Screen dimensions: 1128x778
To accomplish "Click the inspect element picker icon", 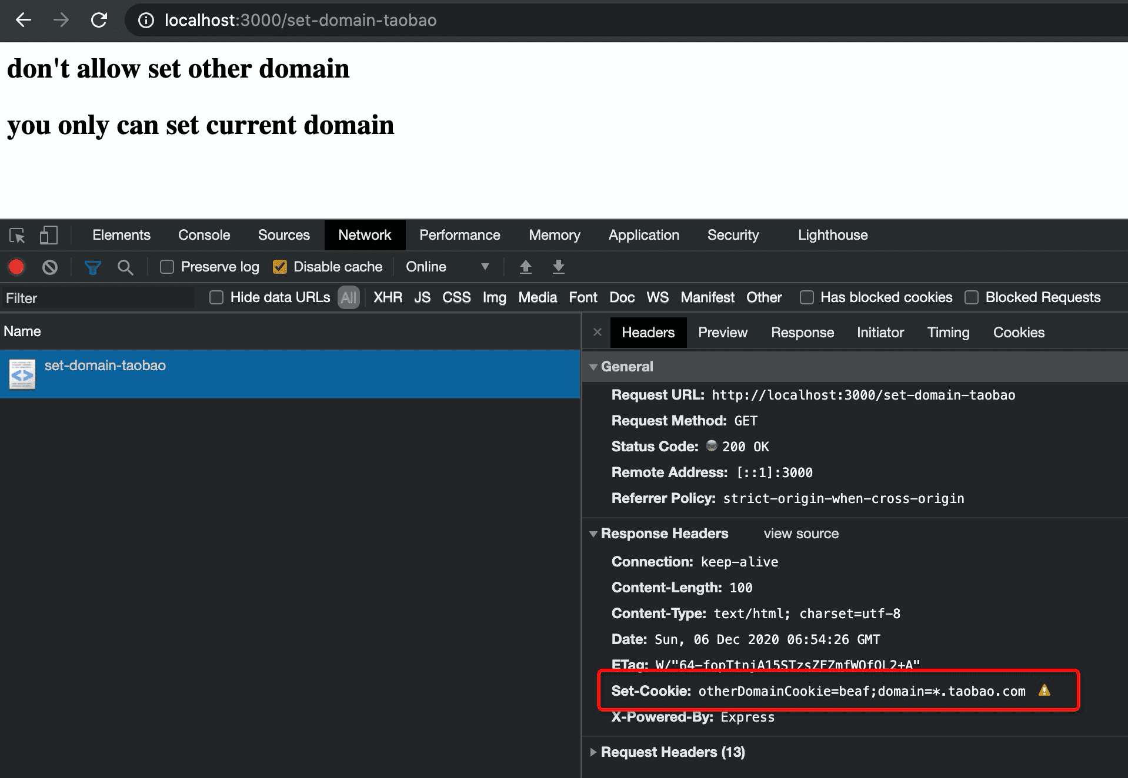I will tap(17, 236).
